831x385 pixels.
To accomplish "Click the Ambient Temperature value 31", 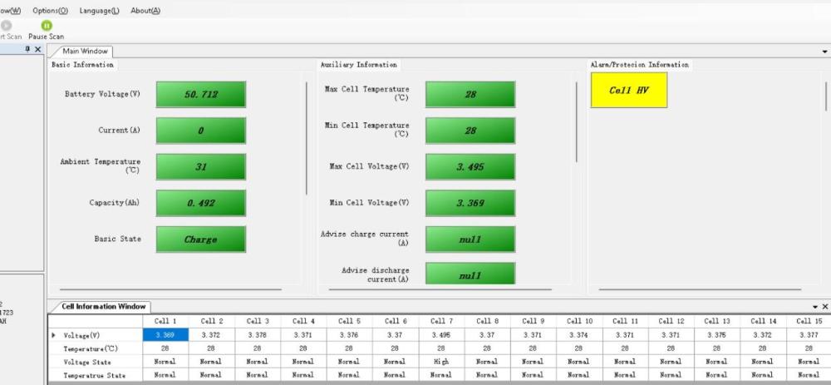I will 201,167.
